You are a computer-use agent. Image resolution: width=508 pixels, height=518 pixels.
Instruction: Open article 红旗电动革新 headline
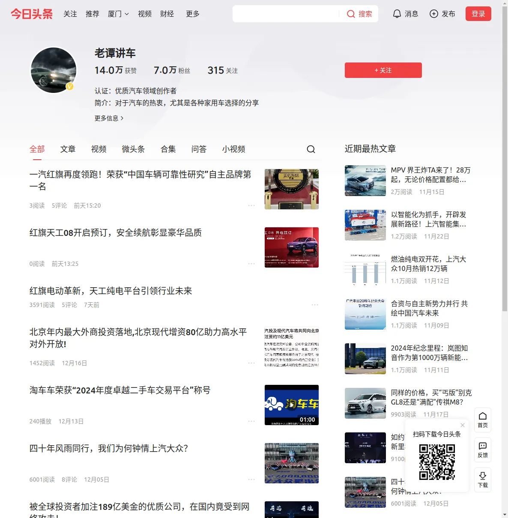111,291
